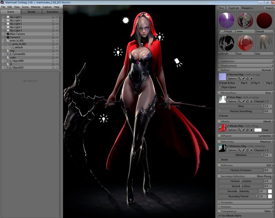This screenshot has height=218, width=275.
Task: Select the spot light gizmo in viewport
Action: pyautogui.click(x=178, y=62)
